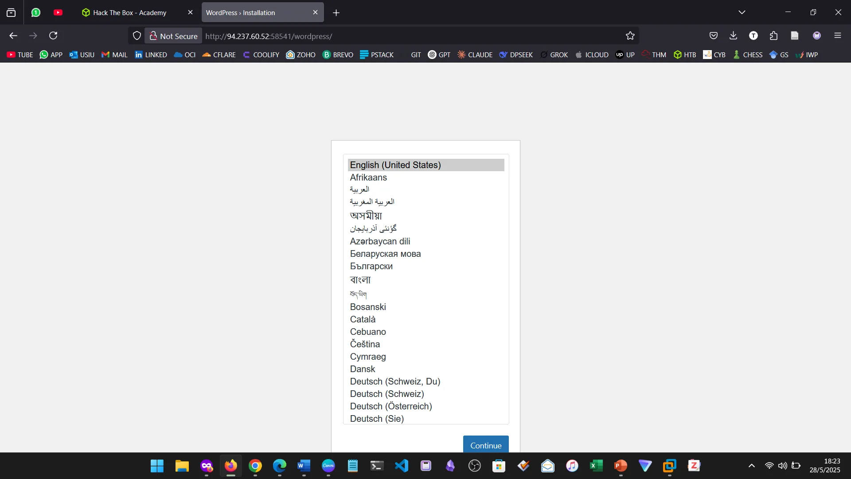Open VS Code from the taskbar

point(401,466)
